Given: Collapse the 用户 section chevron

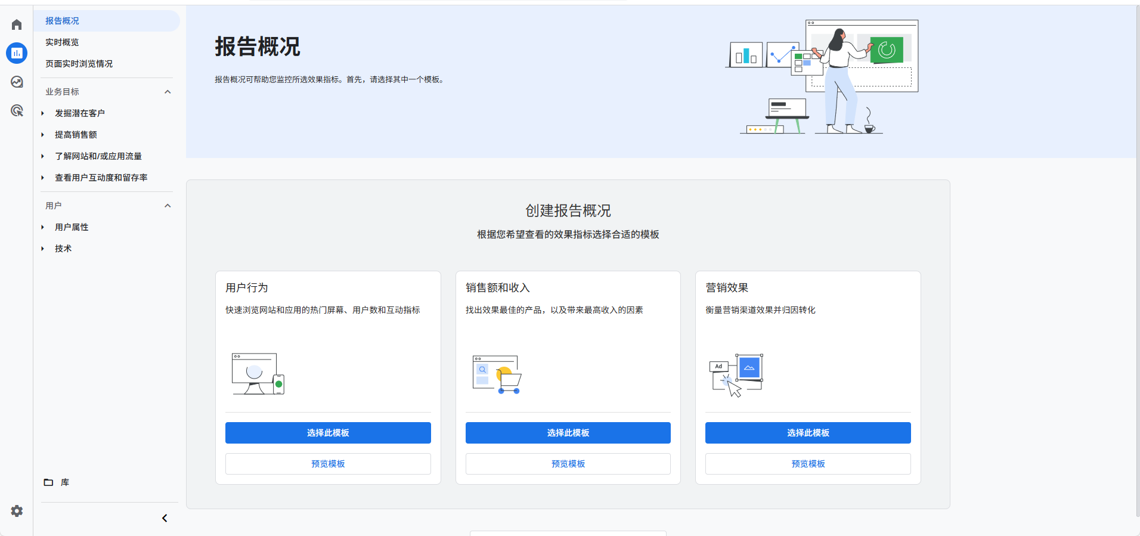Looking at the screenshot, I should pyautogui.click(x=168, y=206).
